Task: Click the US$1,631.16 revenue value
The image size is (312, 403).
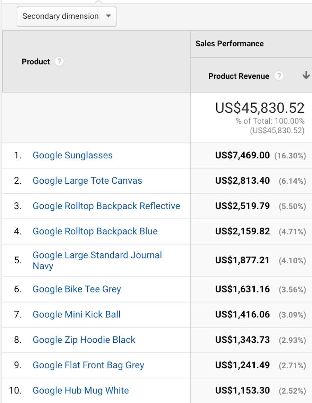Action: click(x=242, y=289)
